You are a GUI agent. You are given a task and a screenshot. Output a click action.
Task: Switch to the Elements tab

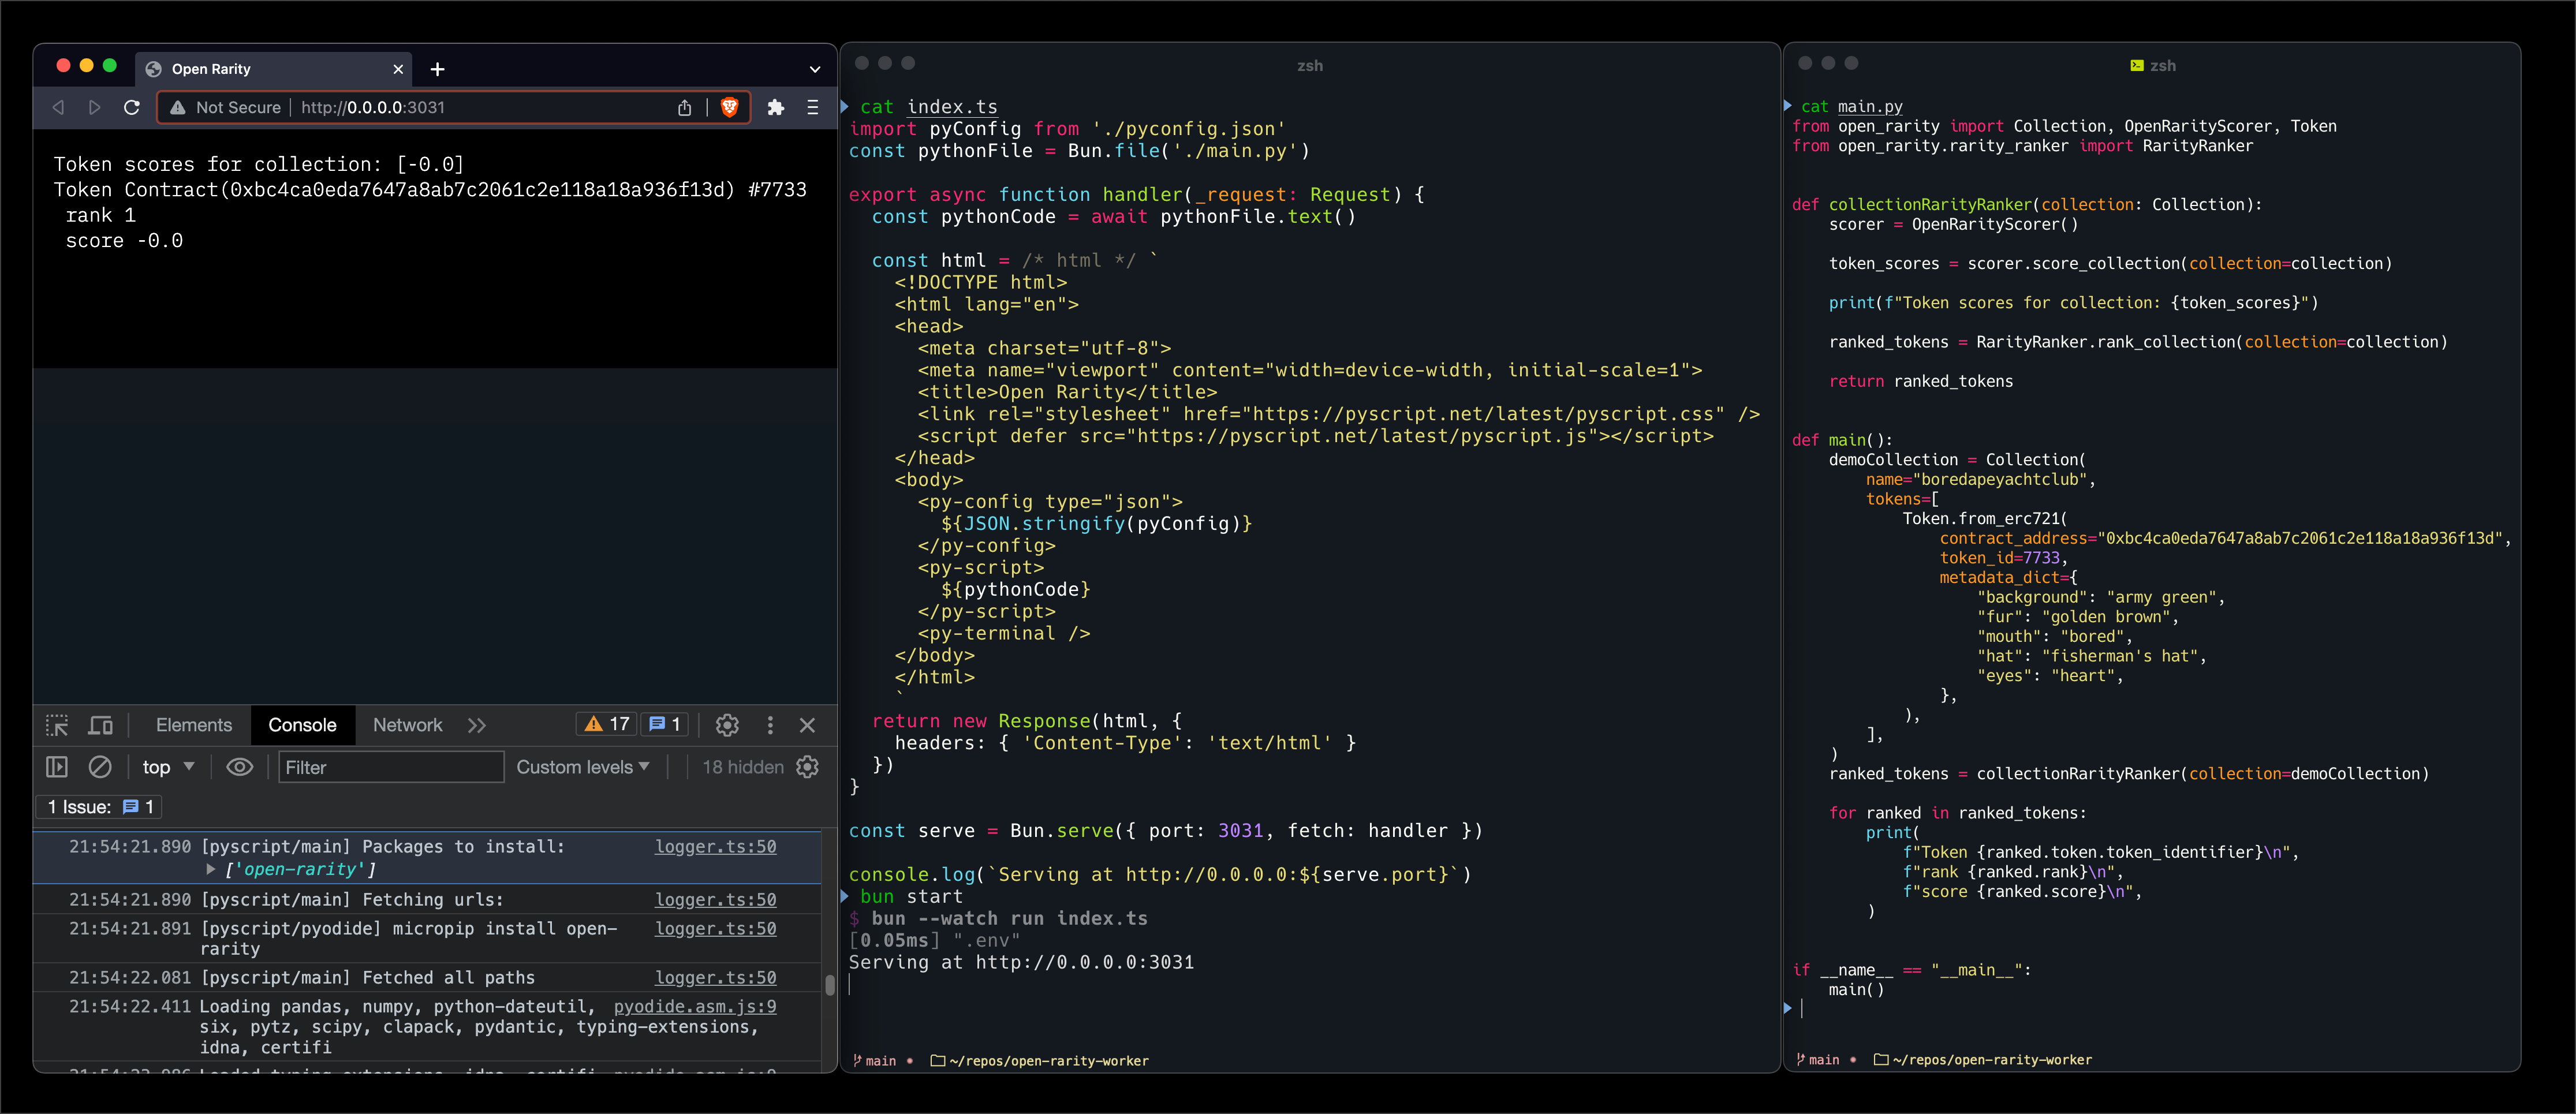(194, 725)
